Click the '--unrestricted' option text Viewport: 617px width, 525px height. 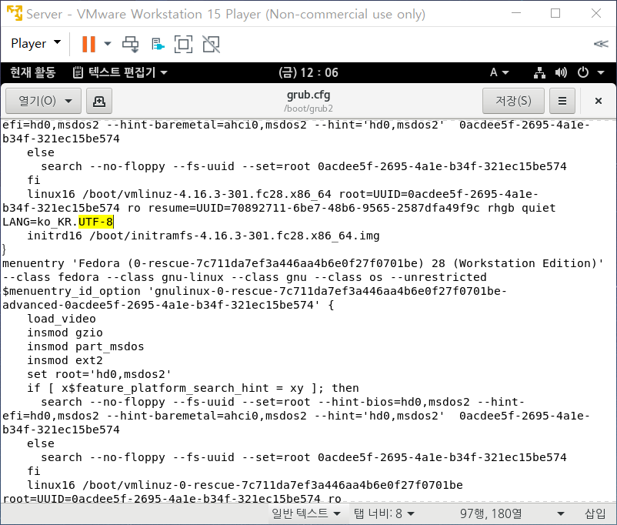[439, 277]
